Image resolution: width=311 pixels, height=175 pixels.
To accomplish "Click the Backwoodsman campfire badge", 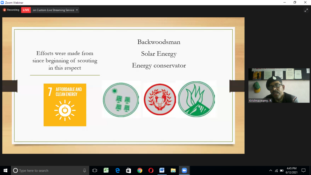I will [x=196, y=99].
